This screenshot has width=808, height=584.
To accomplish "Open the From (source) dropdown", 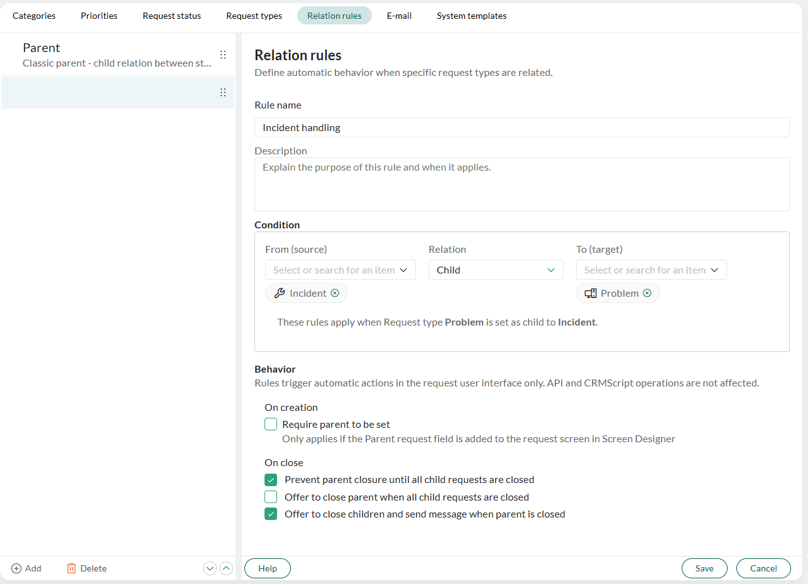I will 341,270.
